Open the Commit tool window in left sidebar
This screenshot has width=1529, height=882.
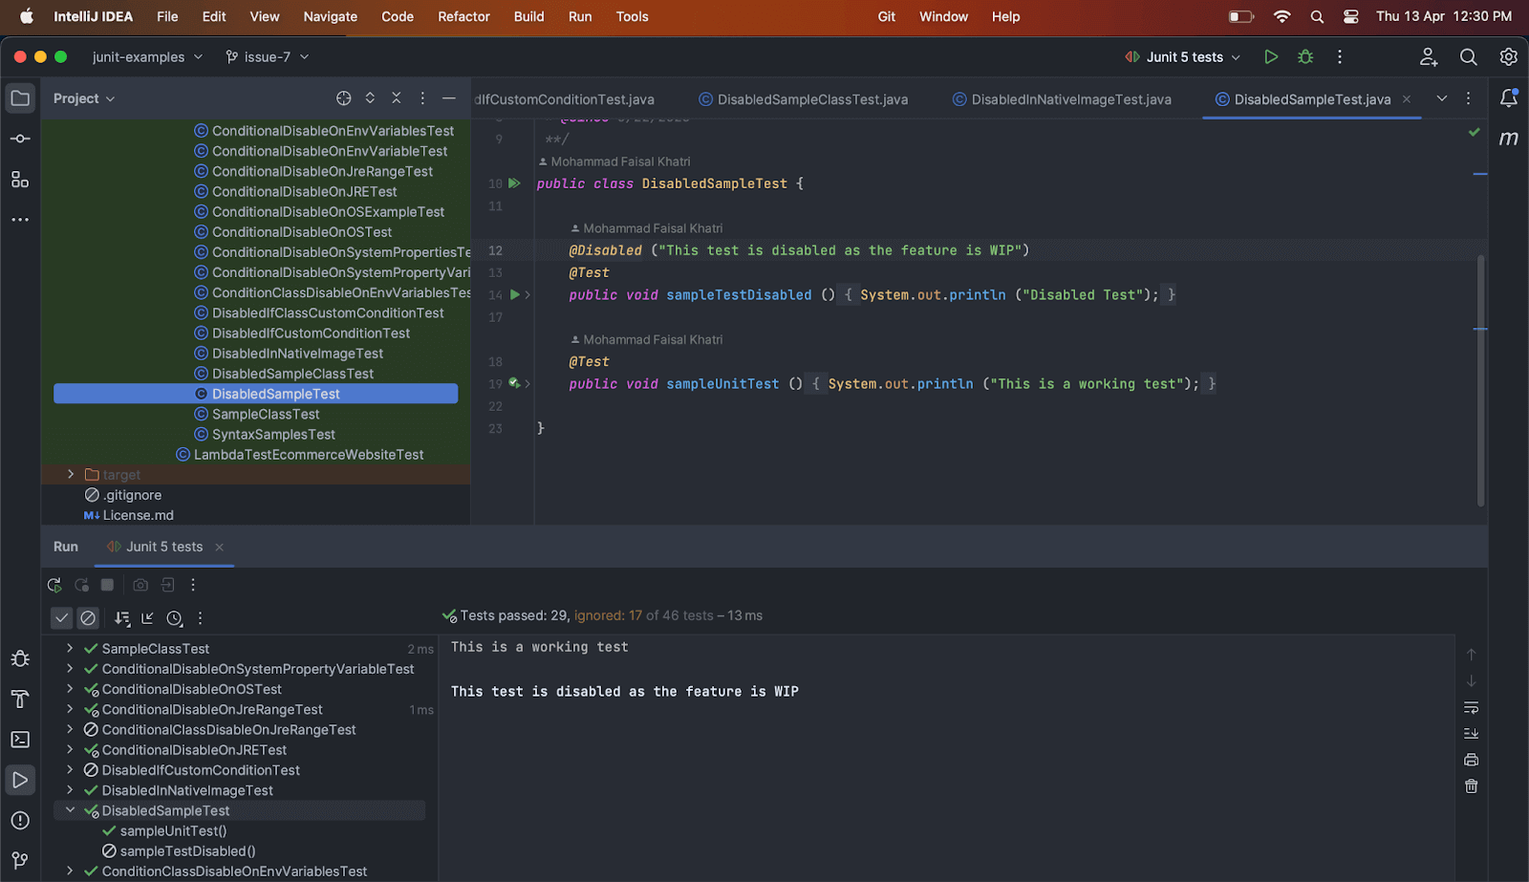coord(20,139)
